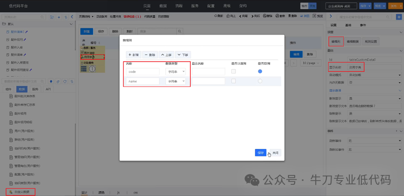Click the blue locate icon in the properties panel
This screenshot has width=404, height=196.
(x=398, y=17)
